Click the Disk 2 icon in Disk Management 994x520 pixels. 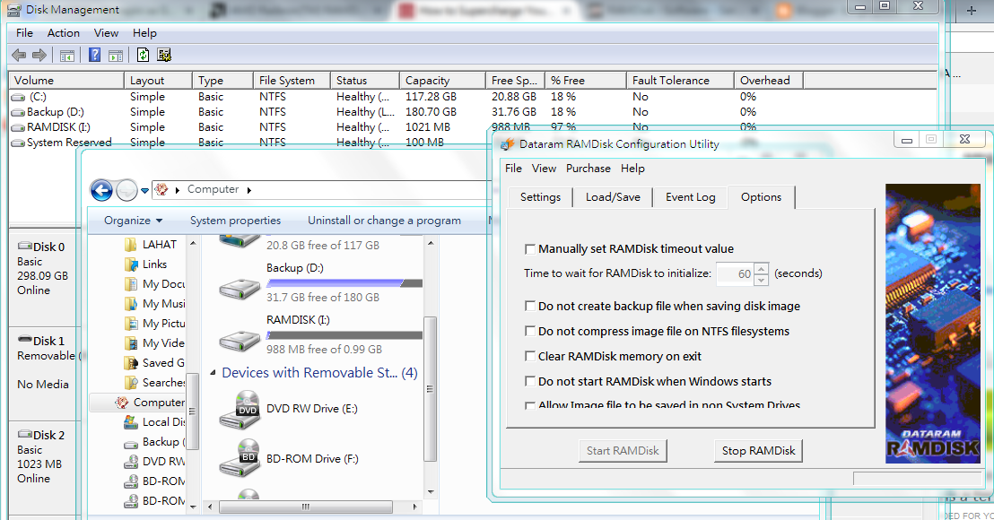click(25, 435)
